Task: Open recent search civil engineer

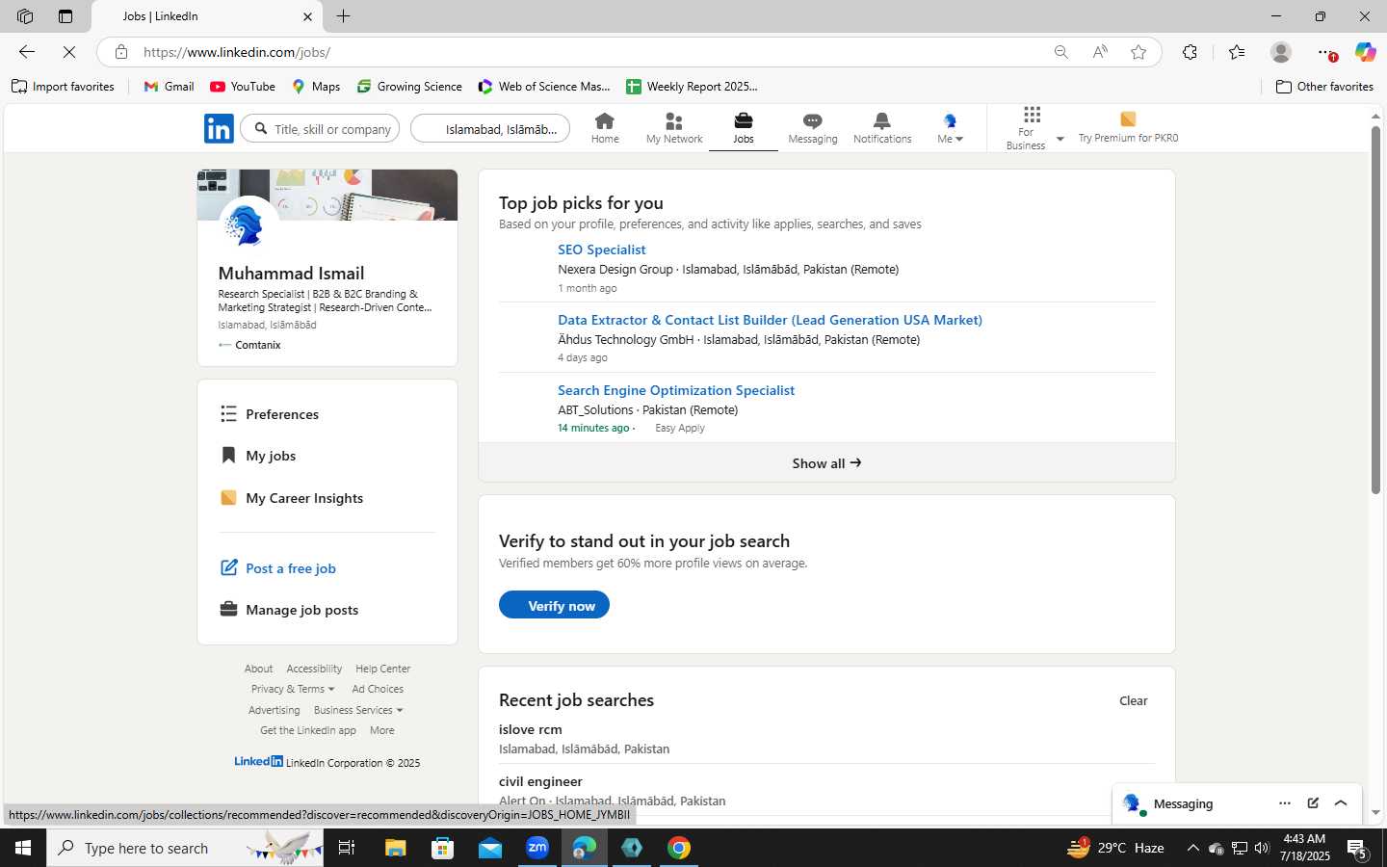Action: point(540,782)
